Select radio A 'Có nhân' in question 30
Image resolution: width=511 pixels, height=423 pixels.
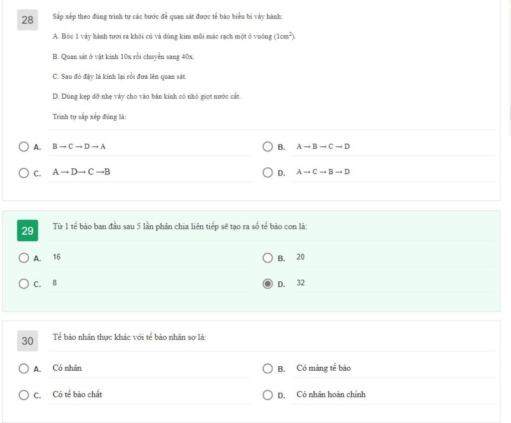point(23,369)
